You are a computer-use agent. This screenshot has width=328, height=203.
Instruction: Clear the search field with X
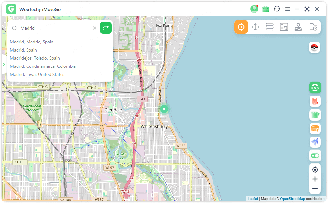tap(95, 28)
